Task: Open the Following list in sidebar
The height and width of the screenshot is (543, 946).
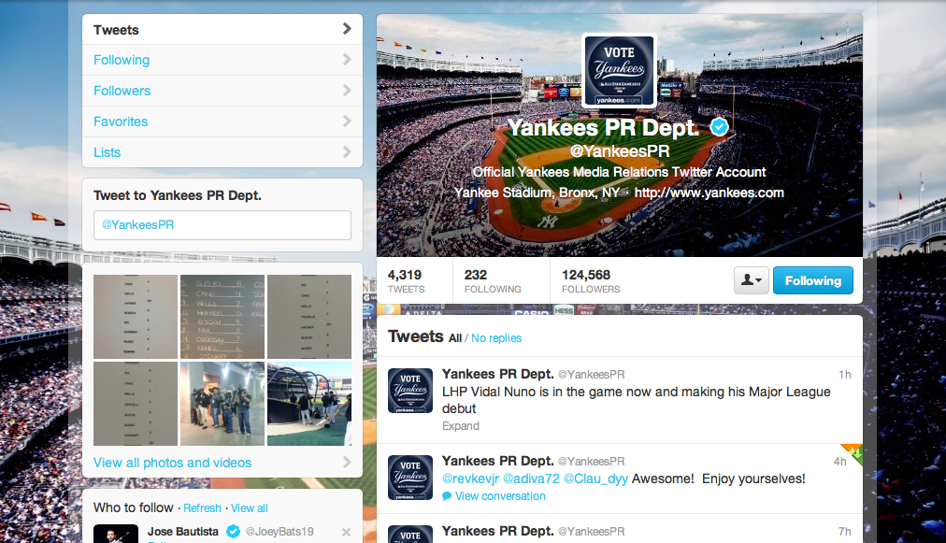Action: 222,60
